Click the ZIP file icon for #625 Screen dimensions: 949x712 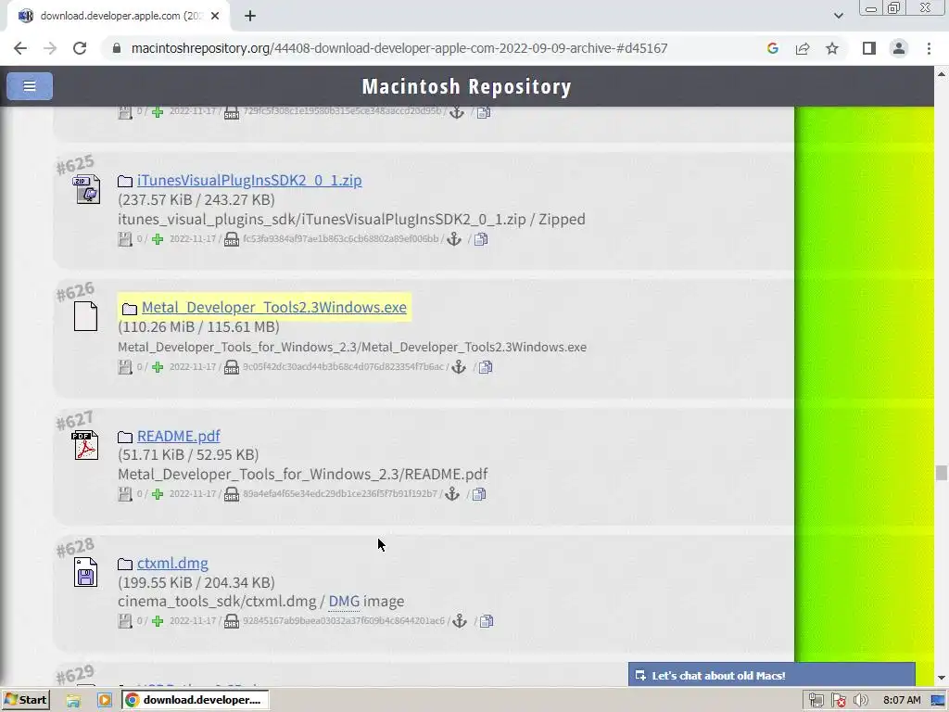tap(86, 189)
